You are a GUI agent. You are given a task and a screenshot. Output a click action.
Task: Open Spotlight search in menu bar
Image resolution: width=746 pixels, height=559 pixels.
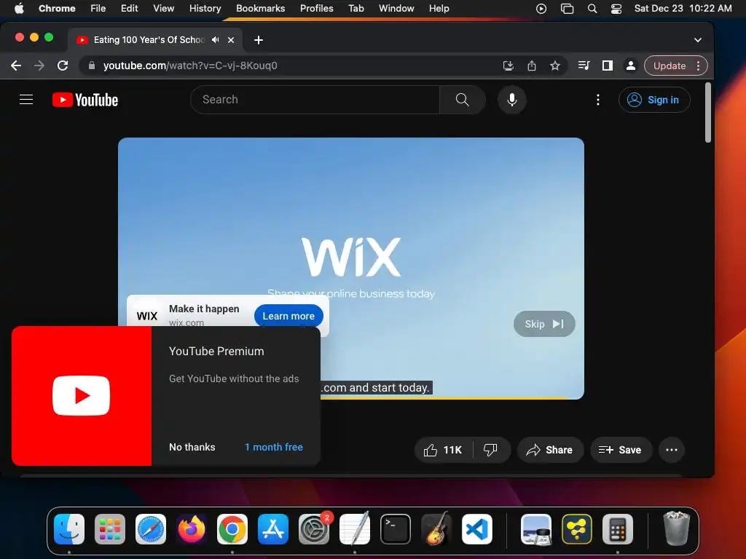click(592, 8)
